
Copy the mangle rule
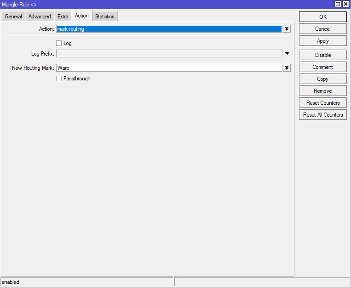323,79
